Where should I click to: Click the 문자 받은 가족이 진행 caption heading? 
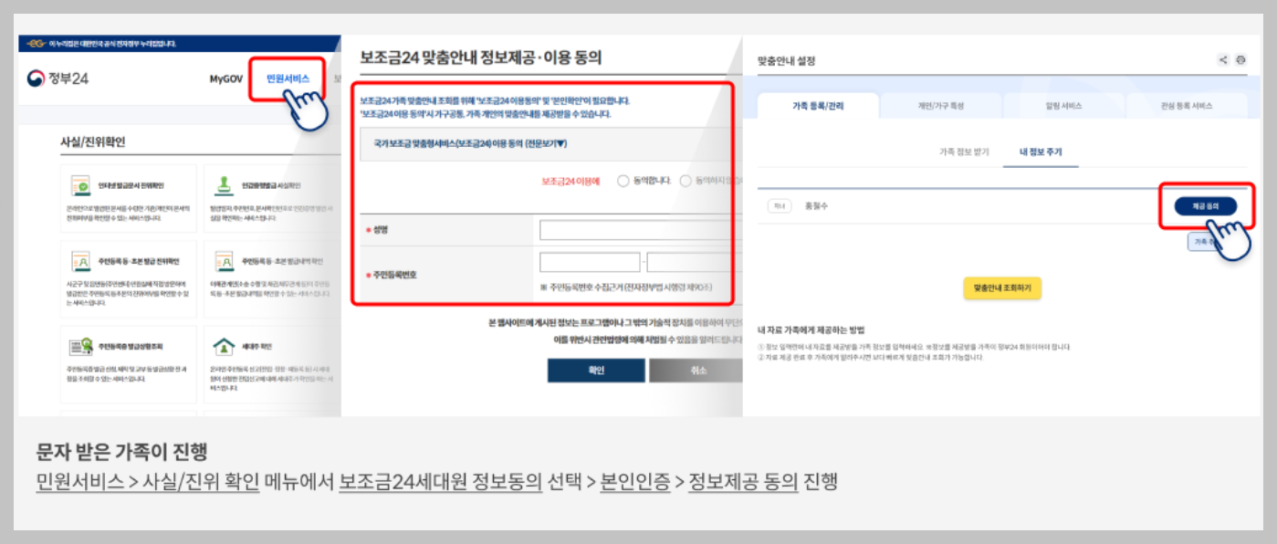point(121,452)
